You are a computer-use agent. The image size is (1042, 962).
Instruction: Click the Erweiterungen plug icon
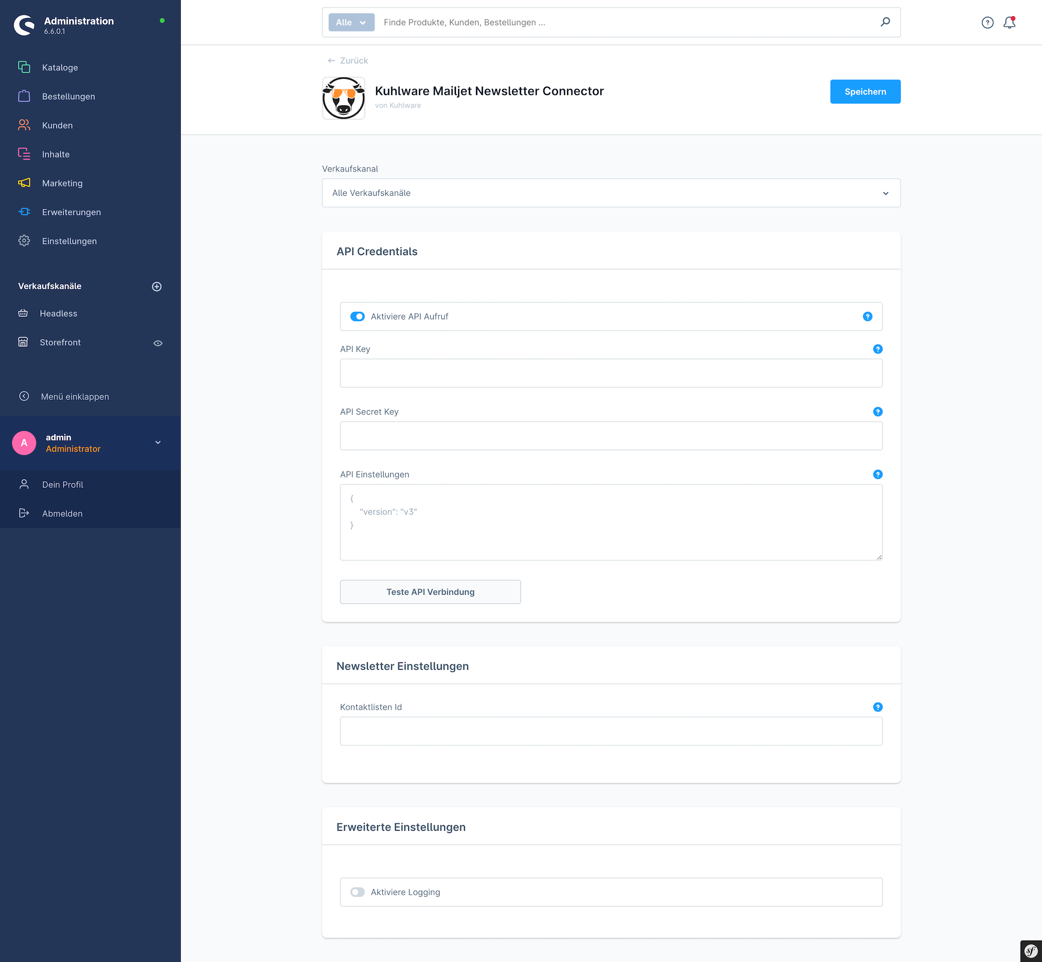tap(24, 212)
